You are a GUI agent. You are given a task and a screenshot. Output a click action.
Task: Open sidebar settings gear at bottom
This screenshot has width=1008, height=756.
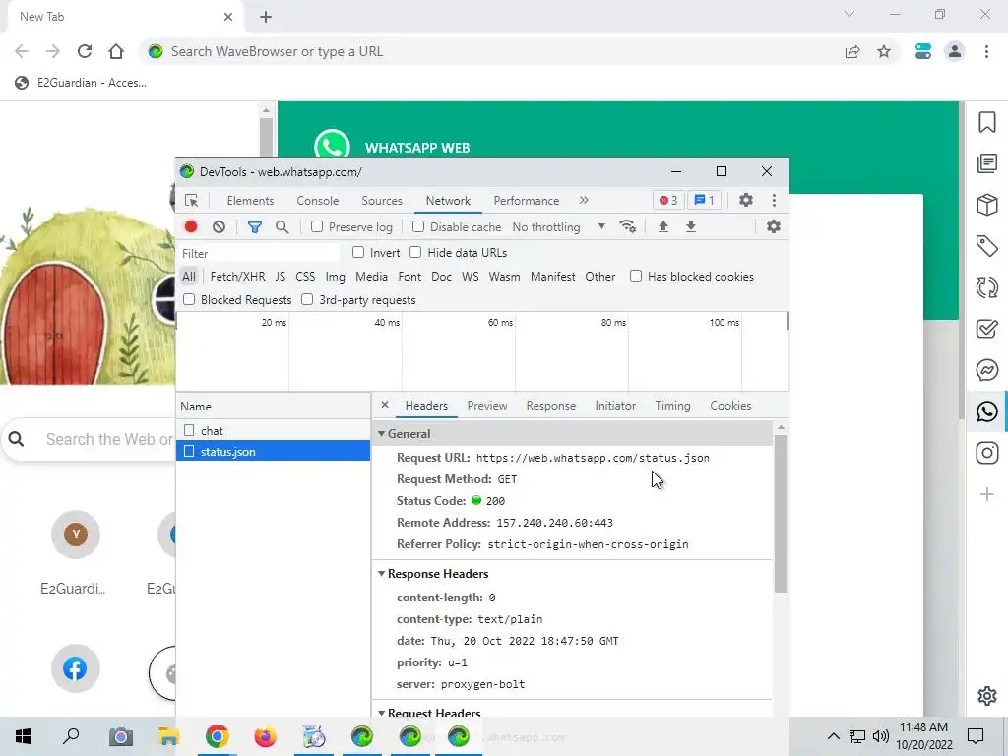(x=986, y=696)
